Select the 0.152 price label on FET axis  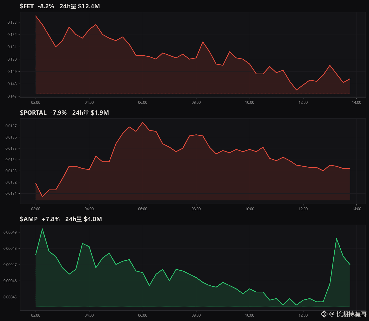(x=12, y=35)
